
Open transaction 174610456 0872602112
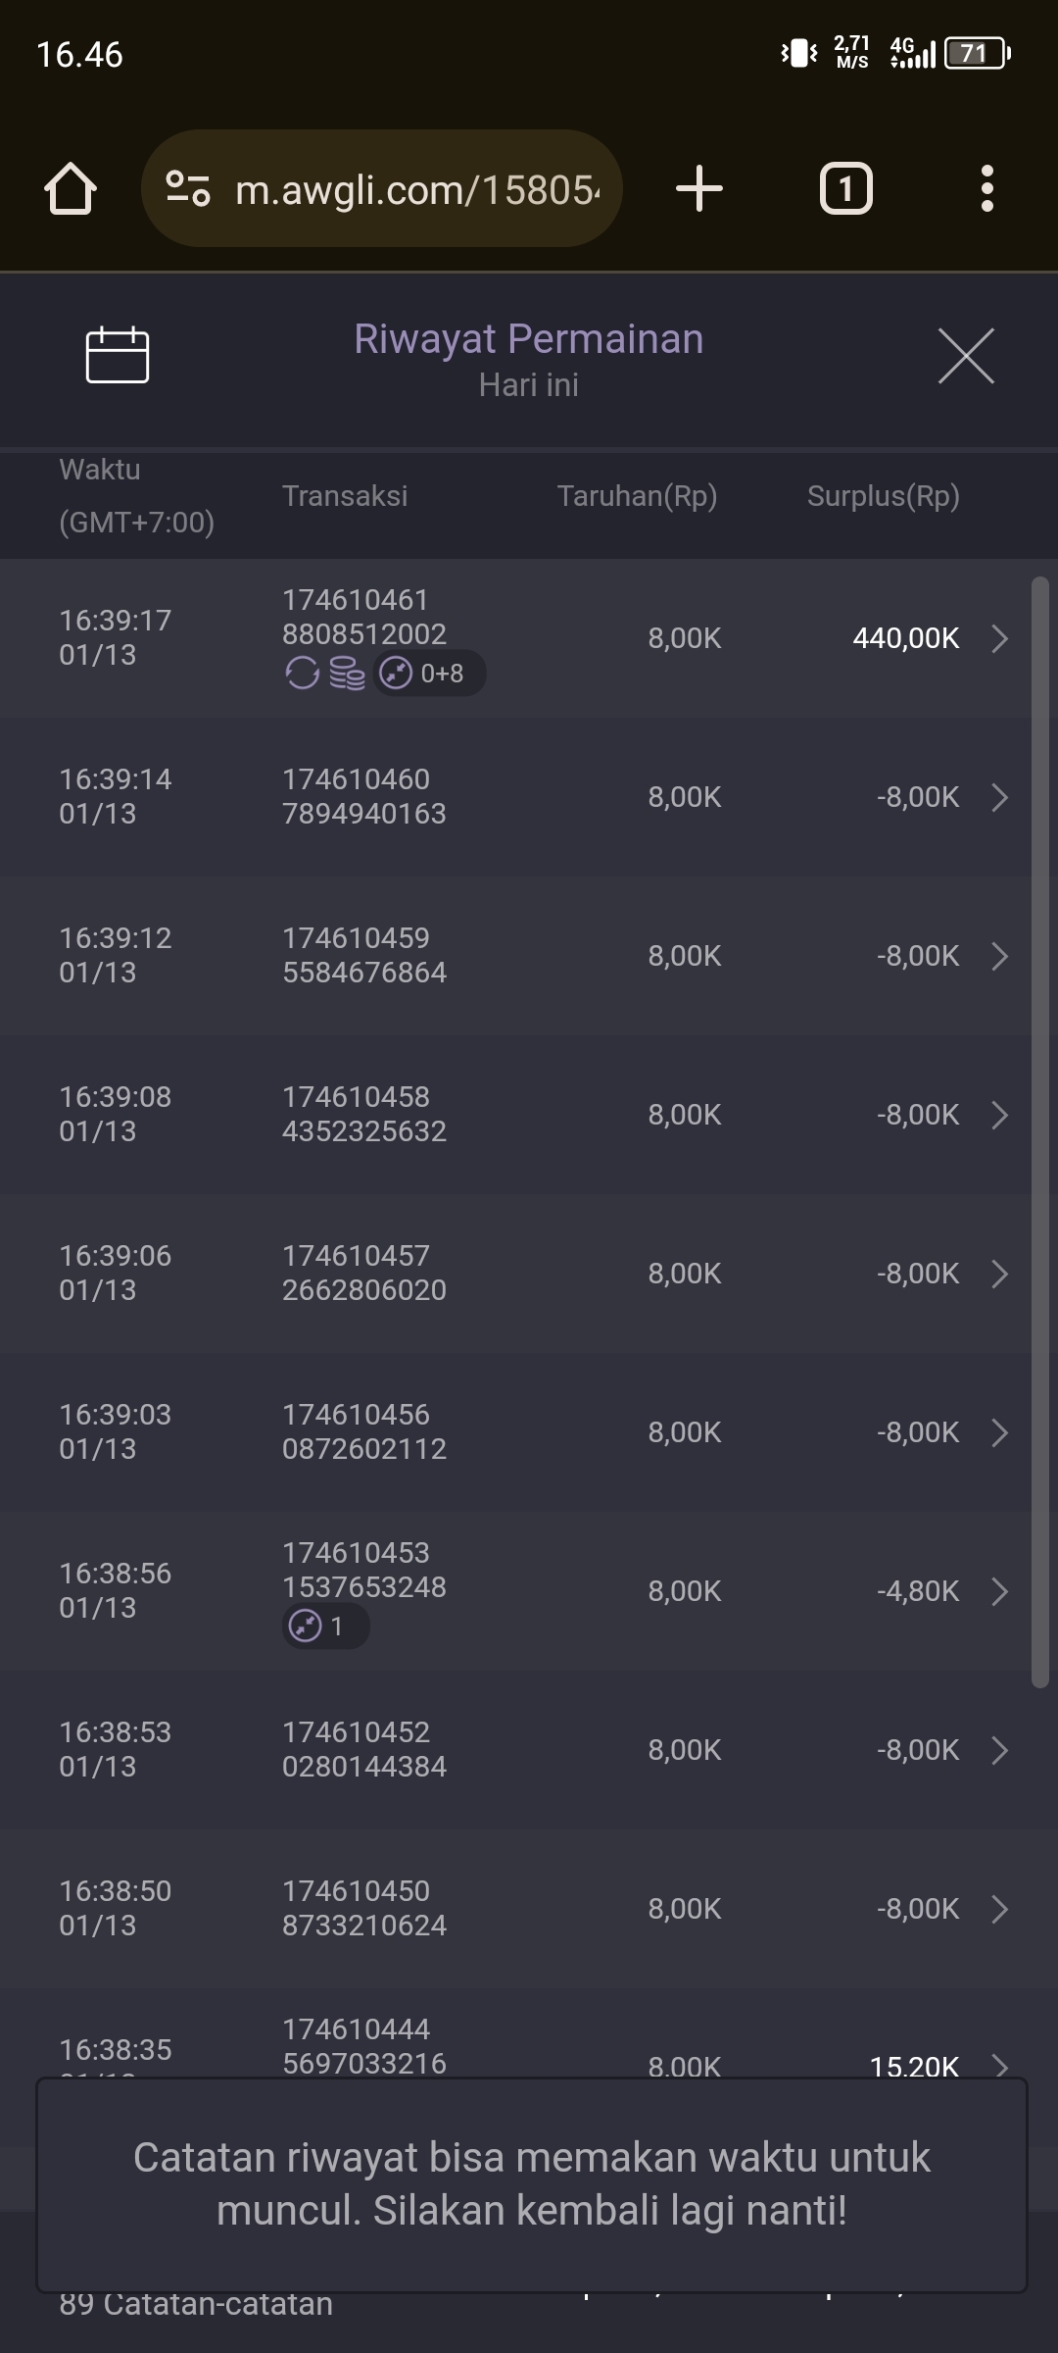[x=364, y=1432]
